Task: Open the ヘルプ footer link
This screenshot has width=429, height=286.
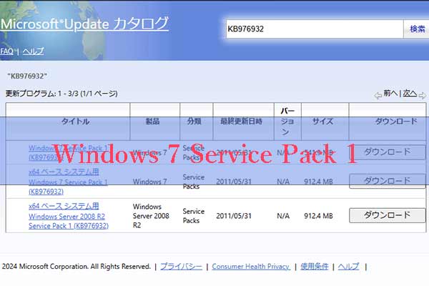Action: 348,266
